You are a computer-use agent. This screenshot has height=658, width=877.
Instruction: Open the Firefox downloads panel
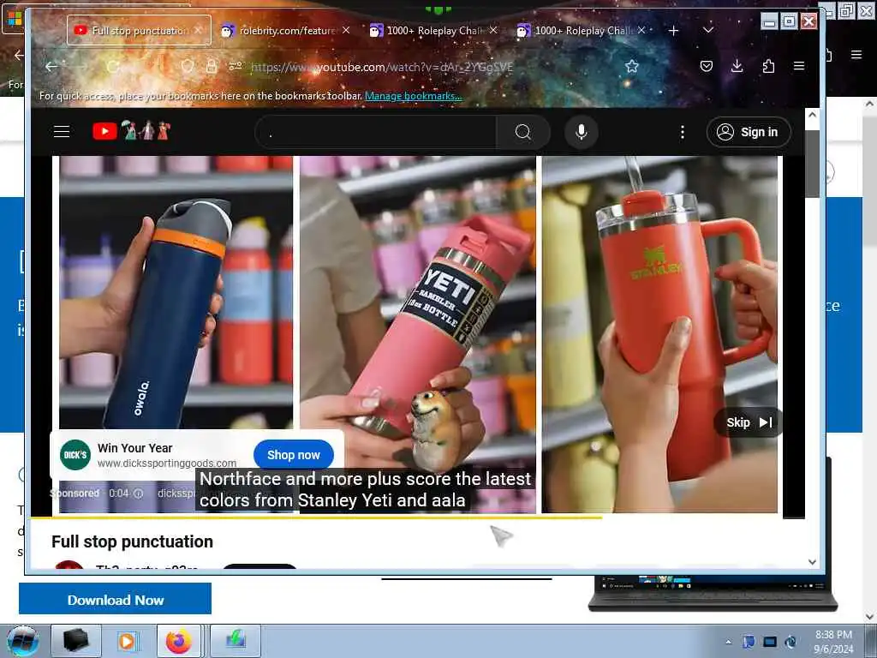[737, 67]
